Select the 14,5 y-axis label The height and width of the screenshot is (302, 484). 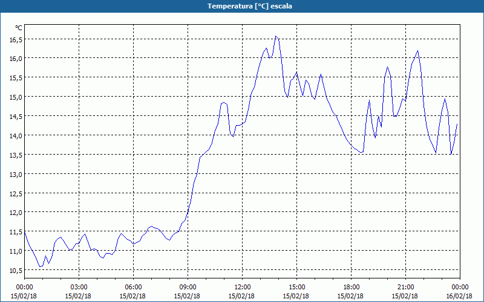coord(16,116)
